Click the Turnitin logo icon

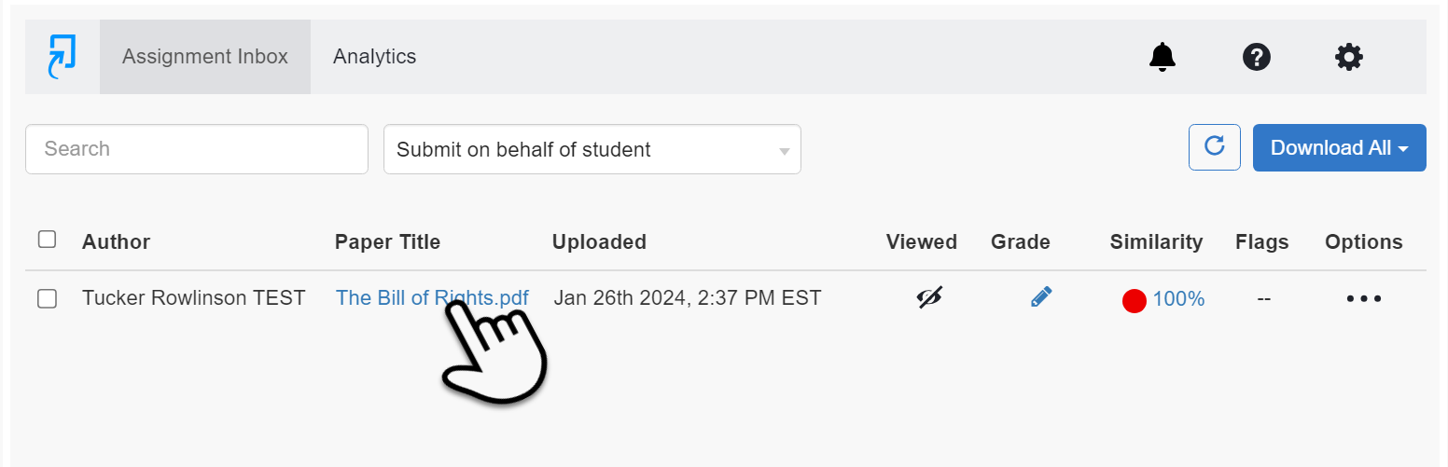coord(62,57)
